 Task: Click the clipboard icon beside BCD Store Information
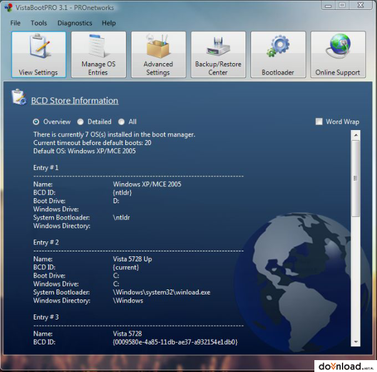[x=19, y=97]
